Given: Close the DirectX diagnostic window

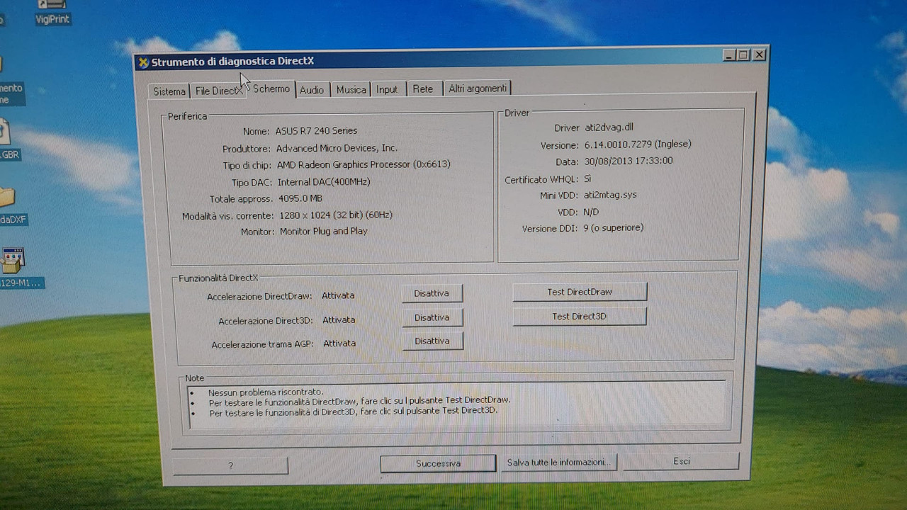Looking at the screenshot, I should click(759, 55).
